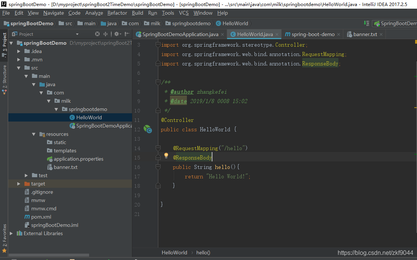Collapse the resources folder arrow
417x260 pixels.
click(33, 134)
